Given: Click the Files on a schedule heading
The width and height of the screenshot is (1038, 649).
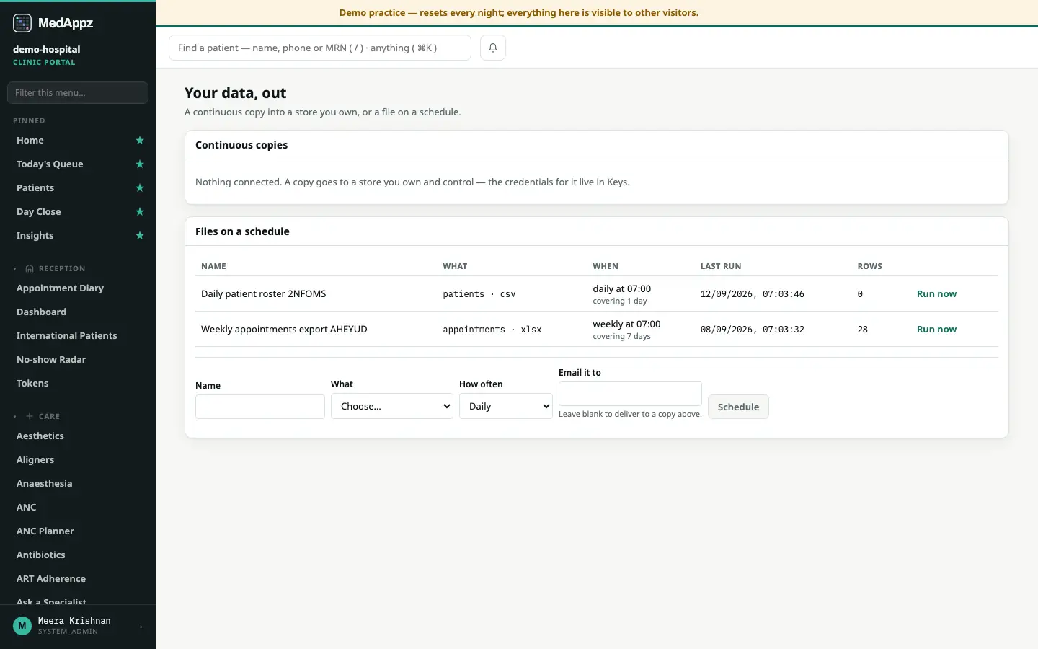Looking at the screenshot, I should tap(242, 231).
